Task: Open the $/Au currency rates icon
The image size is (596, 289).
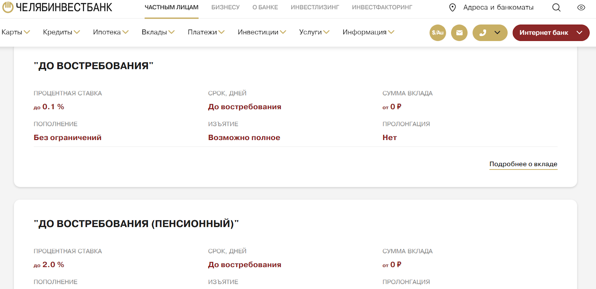Action: click(437, 33)
